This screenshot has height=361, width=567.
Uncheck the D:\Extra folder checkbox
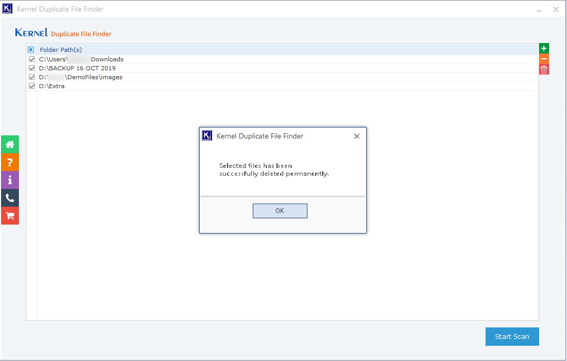(x=32, y=86)
